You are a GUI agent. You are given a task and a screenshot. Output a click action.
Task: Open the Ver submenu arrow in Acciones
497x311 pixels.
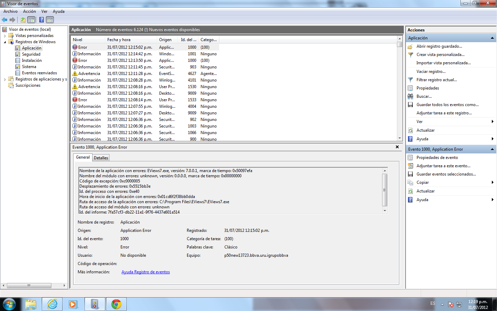pyautogui.click(x=492, y=122)
